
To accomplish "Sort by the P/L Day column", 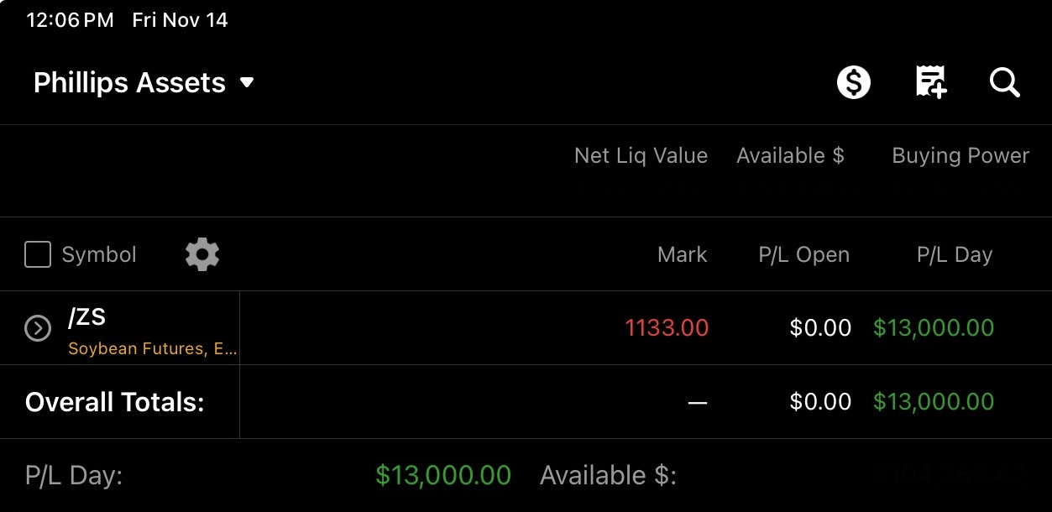I will [x=955, y=254].
